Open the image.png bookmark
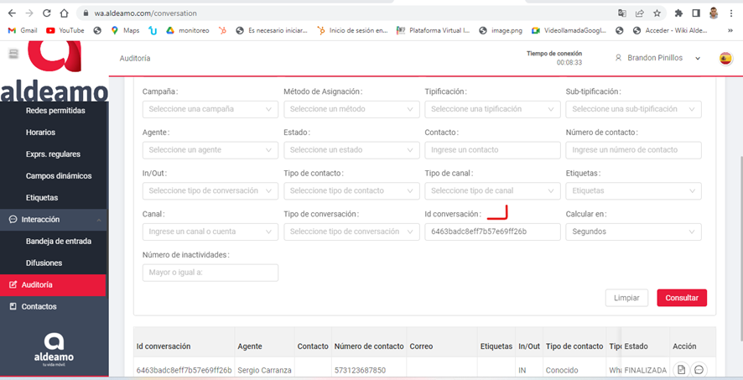Viewport: 743px width, 380px height. point(501,30)
